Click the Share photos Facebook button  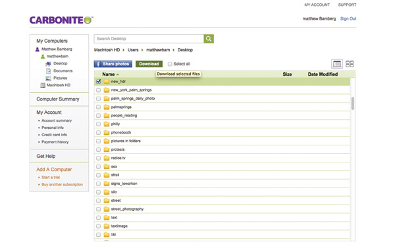[113, 64]
